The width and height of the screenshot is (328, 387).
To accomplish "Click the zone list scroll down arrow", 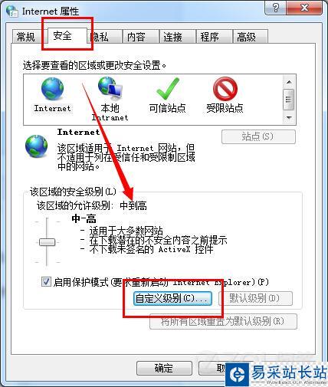I will (289, 117).
